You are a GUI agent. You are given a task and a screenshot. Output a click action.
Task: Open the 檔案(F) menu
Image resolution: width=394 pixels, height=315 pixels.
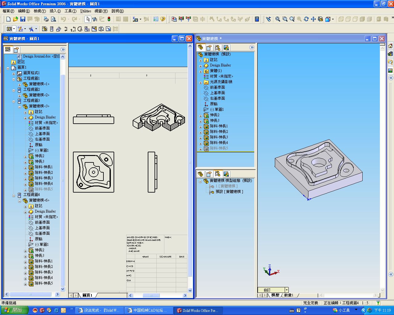point(8,11)
